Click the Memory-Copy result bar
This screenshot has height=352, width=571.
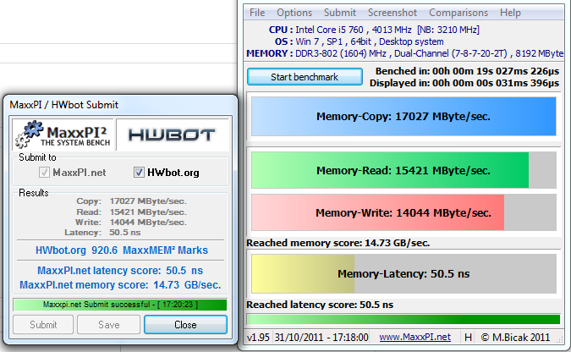pos(404,116)
